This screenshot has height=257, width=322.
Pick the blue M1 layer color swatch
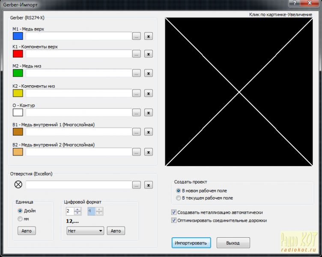point(18,36)
